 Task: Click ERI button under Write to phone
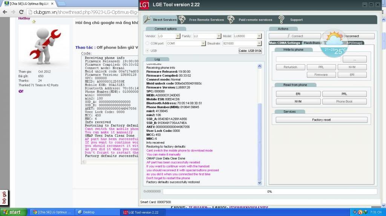click(352, 75)
